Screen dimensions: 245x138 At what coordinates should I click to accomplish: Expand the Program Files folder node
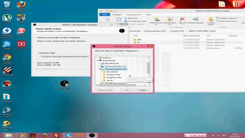101,74
